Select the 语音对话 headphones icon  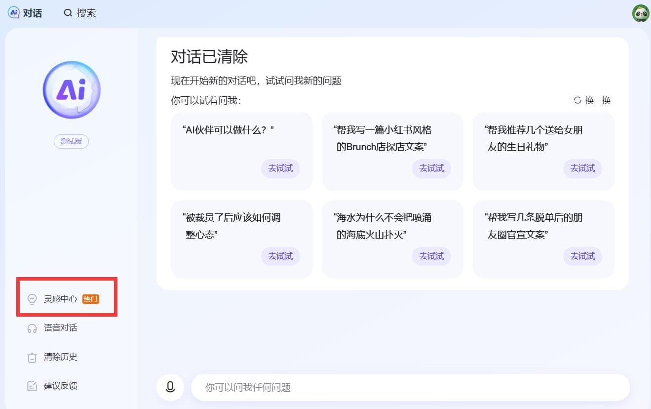point(32,327)
